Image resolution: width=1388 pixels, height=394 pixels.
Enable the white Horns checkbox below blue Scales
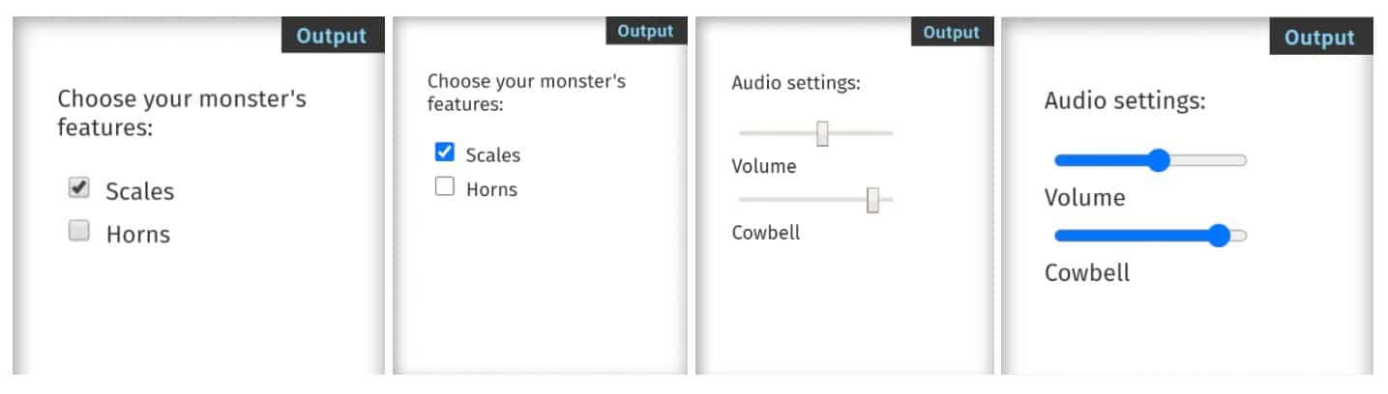point(445,187)
